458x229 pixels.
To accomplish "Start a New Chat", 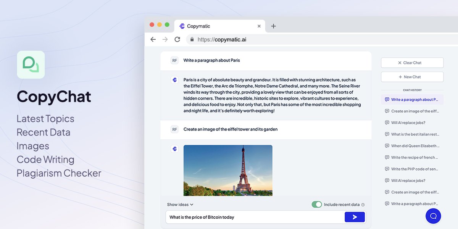I will pos(412,77).
